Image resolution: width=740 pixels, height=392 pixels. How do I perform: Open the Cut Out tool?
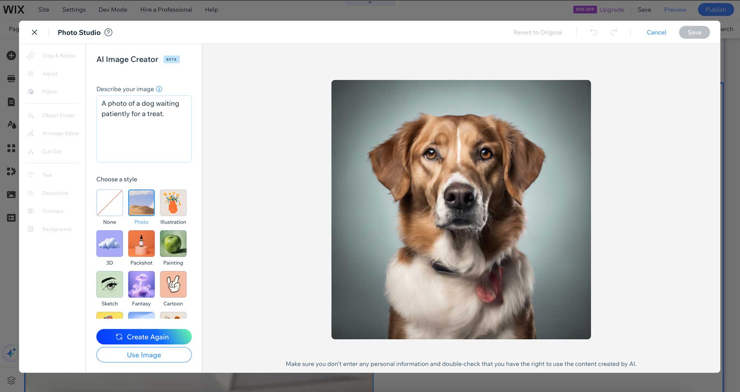51,151
